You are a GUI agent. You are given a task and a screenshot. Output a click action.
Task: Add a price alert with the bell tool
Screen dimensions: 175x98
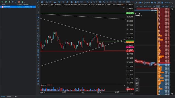[x=38, y=17]
